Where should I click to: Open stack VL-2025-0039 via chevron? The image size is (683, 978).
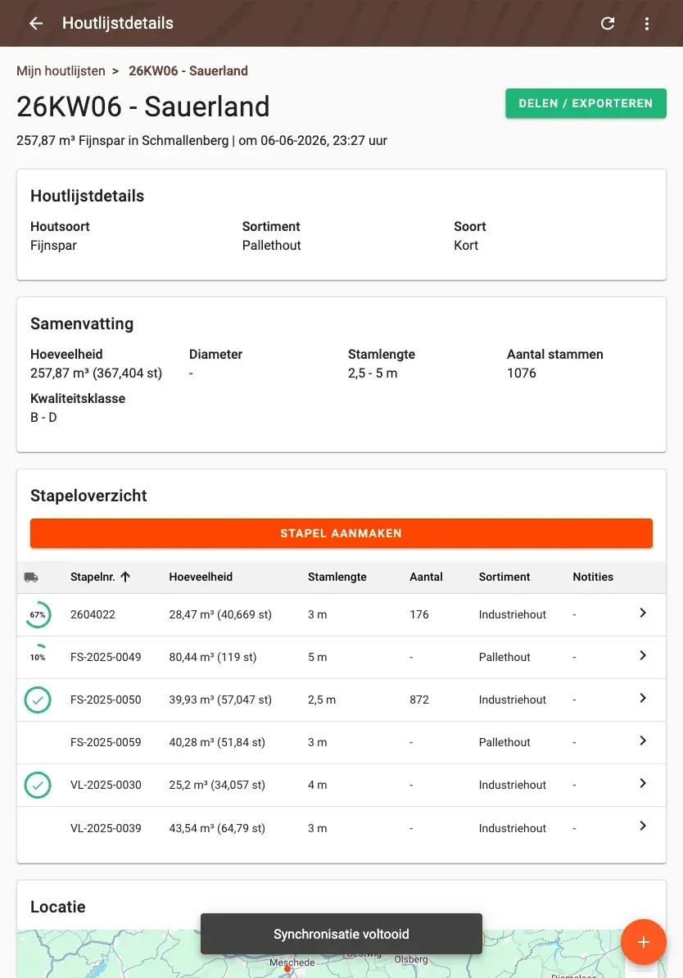click(x=643, y=826)
